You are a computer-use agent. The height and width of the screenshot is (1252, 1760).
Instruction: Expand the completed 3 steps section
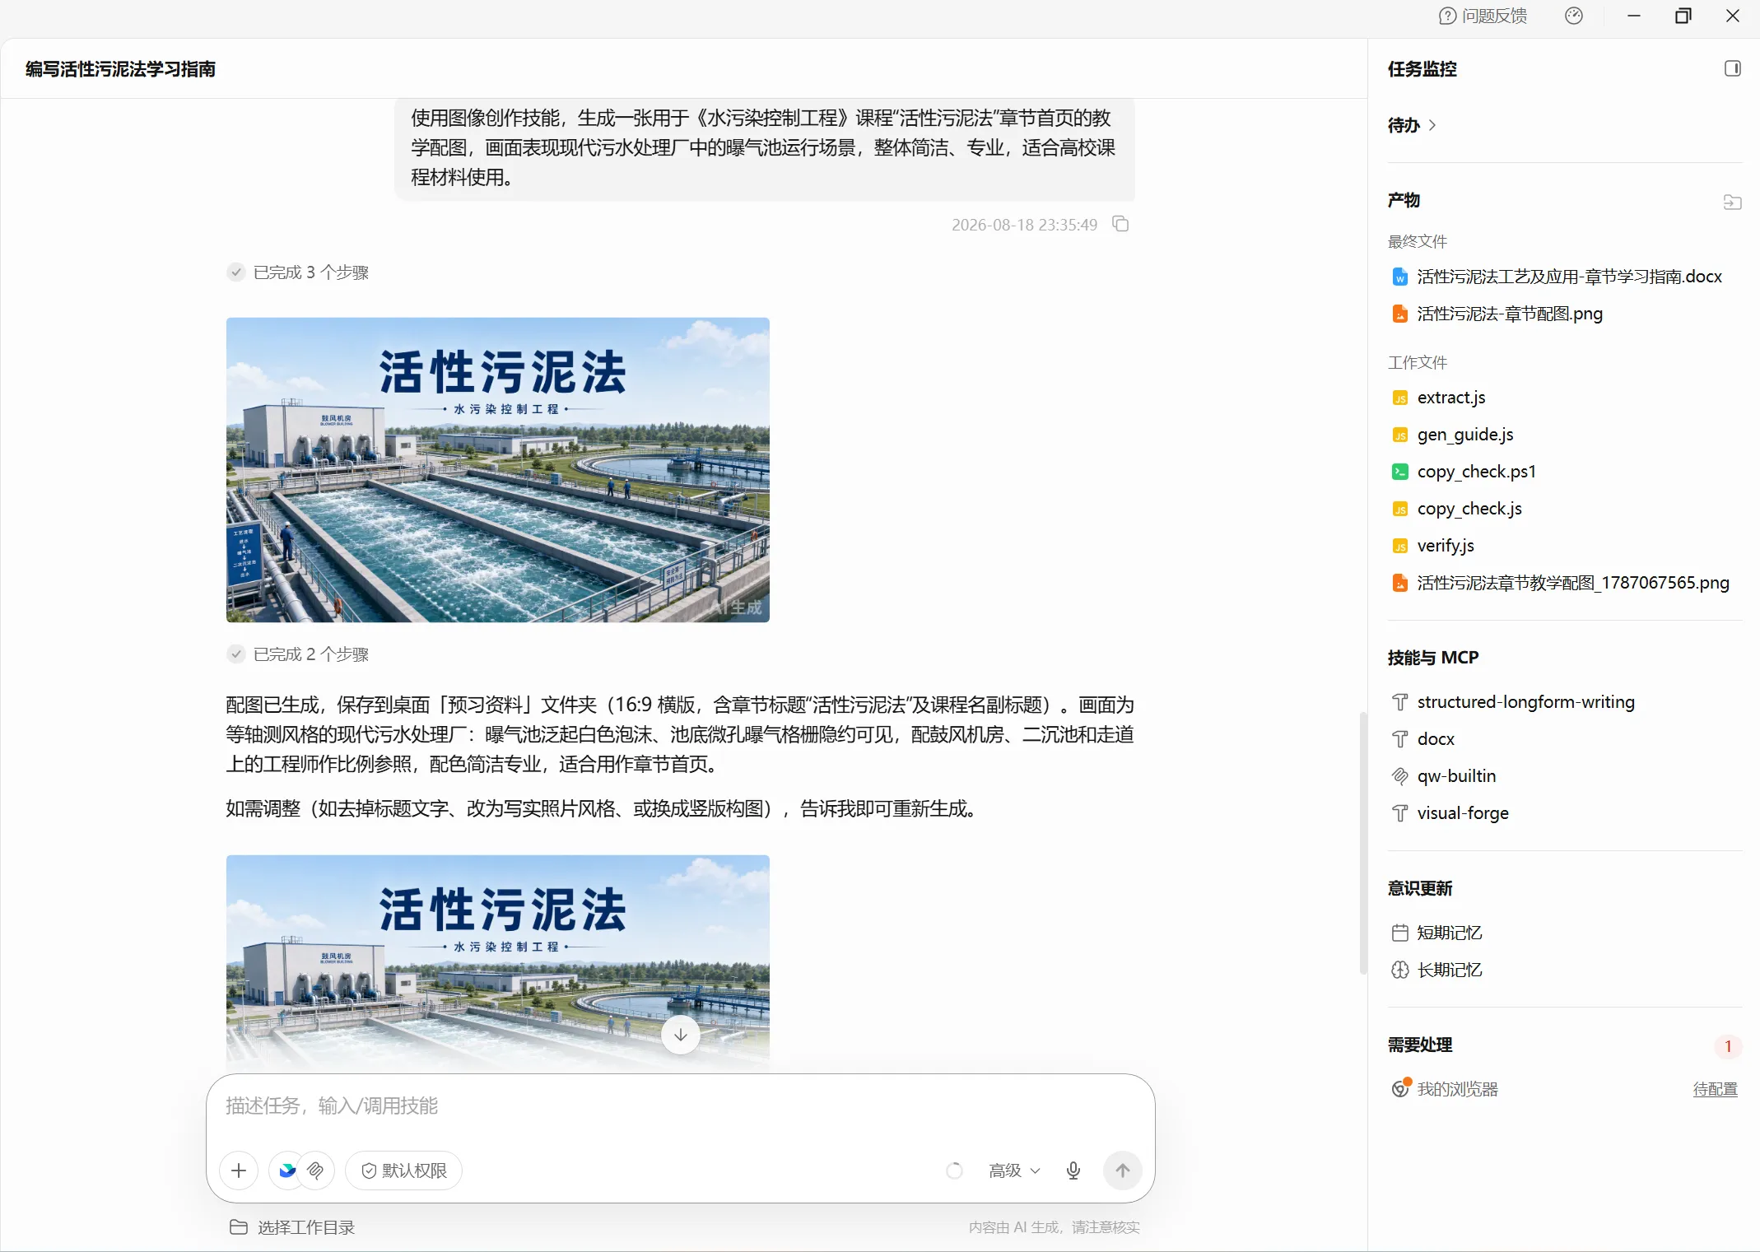(298, 272)
